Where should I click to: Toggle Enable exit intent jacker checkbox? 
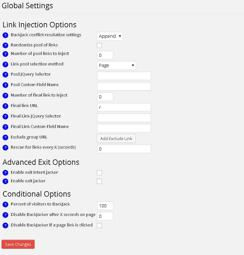coord(99,173)
